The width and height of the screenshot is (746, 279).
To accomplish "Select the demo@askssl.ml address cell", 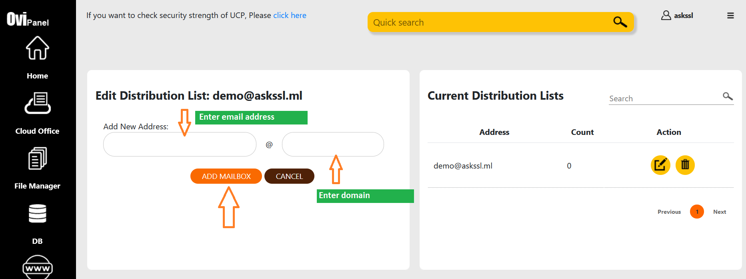I will 463,166.
